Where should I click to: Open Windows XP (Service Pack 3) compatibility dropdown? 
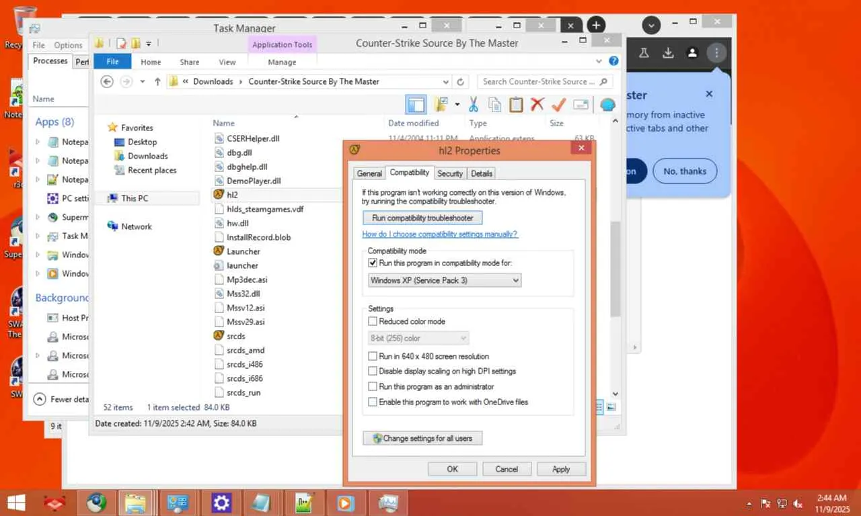[445, 280]
